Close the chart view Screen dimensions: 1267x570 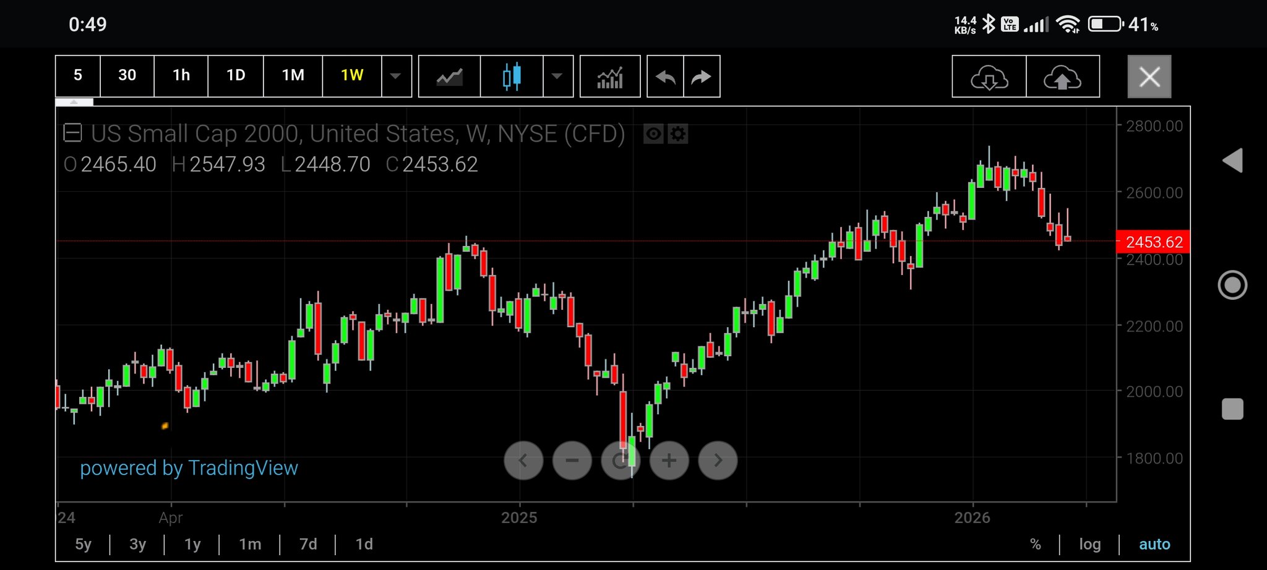[1149, 77]
